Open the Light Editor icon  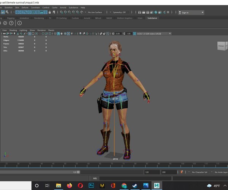164,13
